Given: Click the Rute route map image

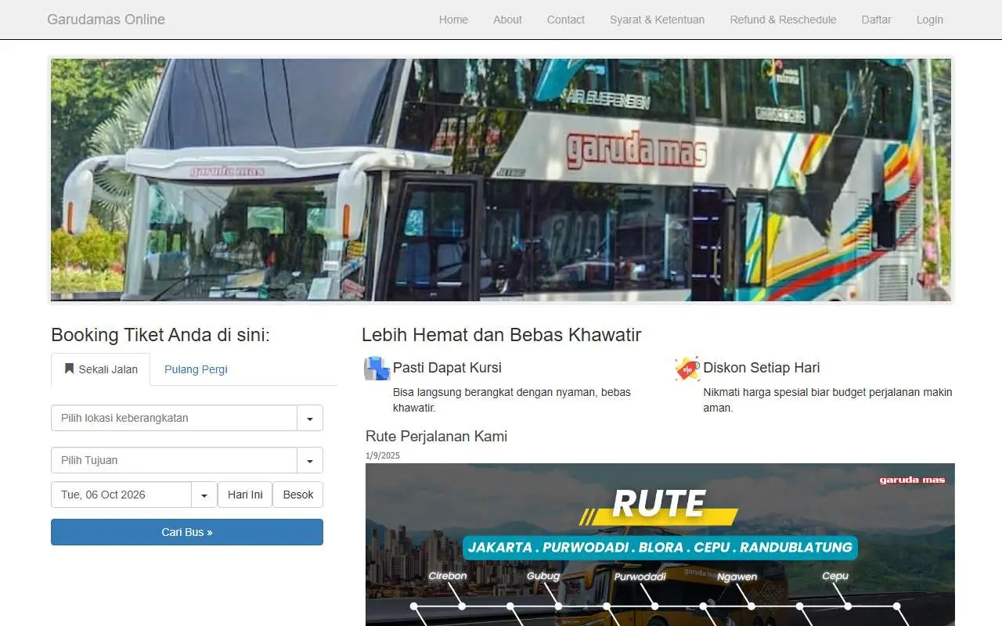Looking at the screenshot, I should (660, 545).
